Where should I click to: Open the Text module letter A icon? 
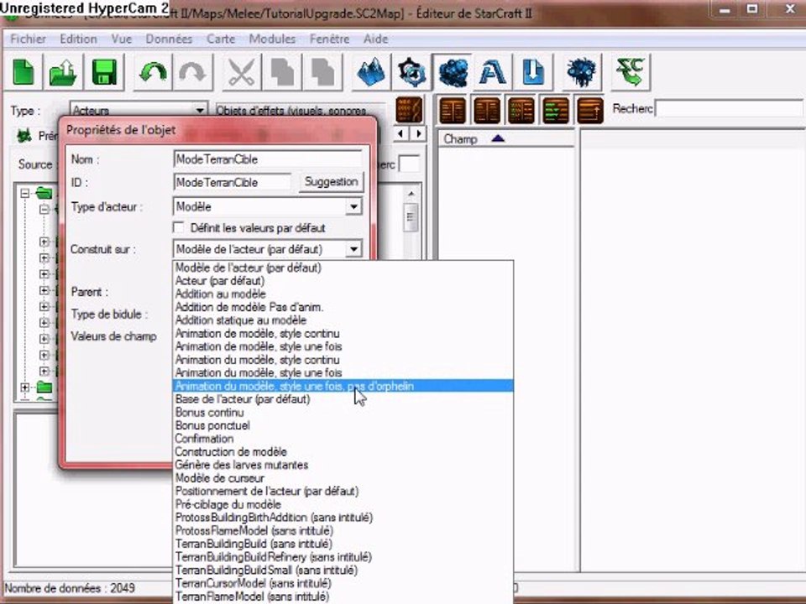(493, 72)
